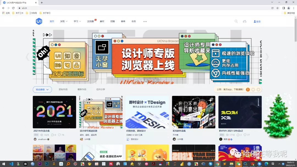Open the 榜单 navigation item
The image size is (297, 167).
pos(123,21)
